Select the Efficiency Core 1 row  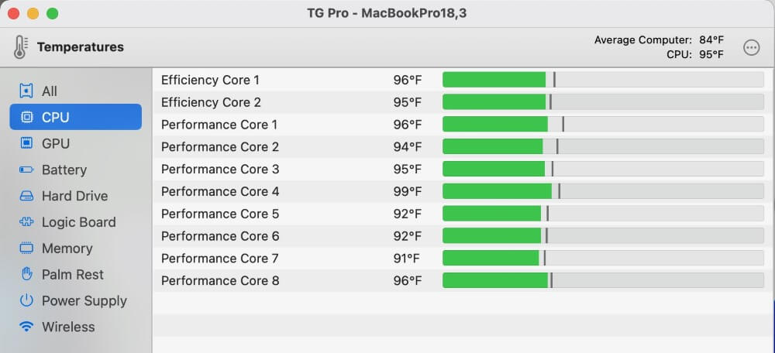[x=461, y=80]
